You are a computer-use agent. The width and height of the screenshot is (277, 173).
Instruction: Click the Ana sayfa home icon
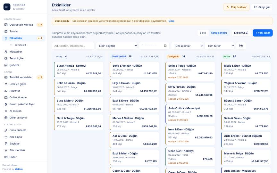6,137
